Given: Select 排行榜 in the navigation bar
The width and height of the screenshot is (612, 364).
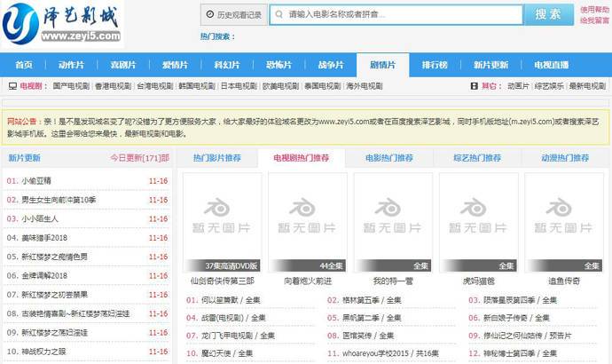Looking at the screenshot, I should click(434, 65).
